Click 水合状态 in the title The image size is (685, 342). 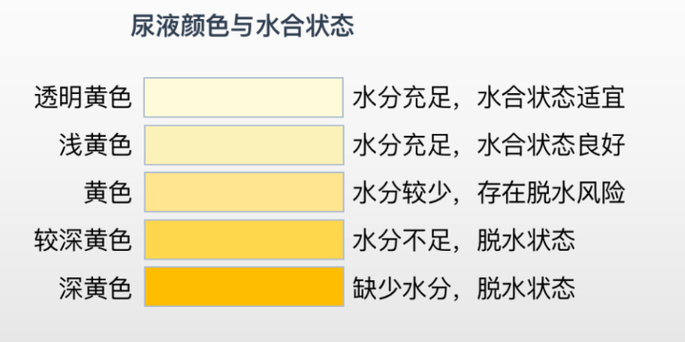[x=304, y=26]
